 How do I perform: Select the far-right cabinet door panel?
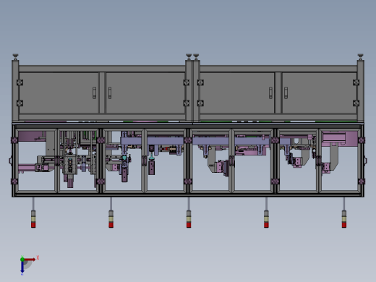point(320,93)
